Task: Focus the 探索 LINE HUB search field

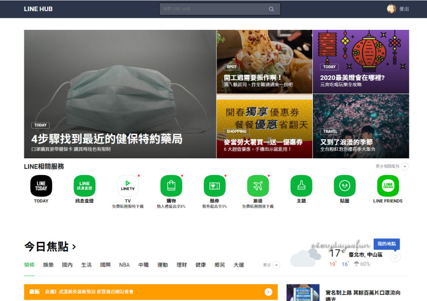Action: click(220, 9)
